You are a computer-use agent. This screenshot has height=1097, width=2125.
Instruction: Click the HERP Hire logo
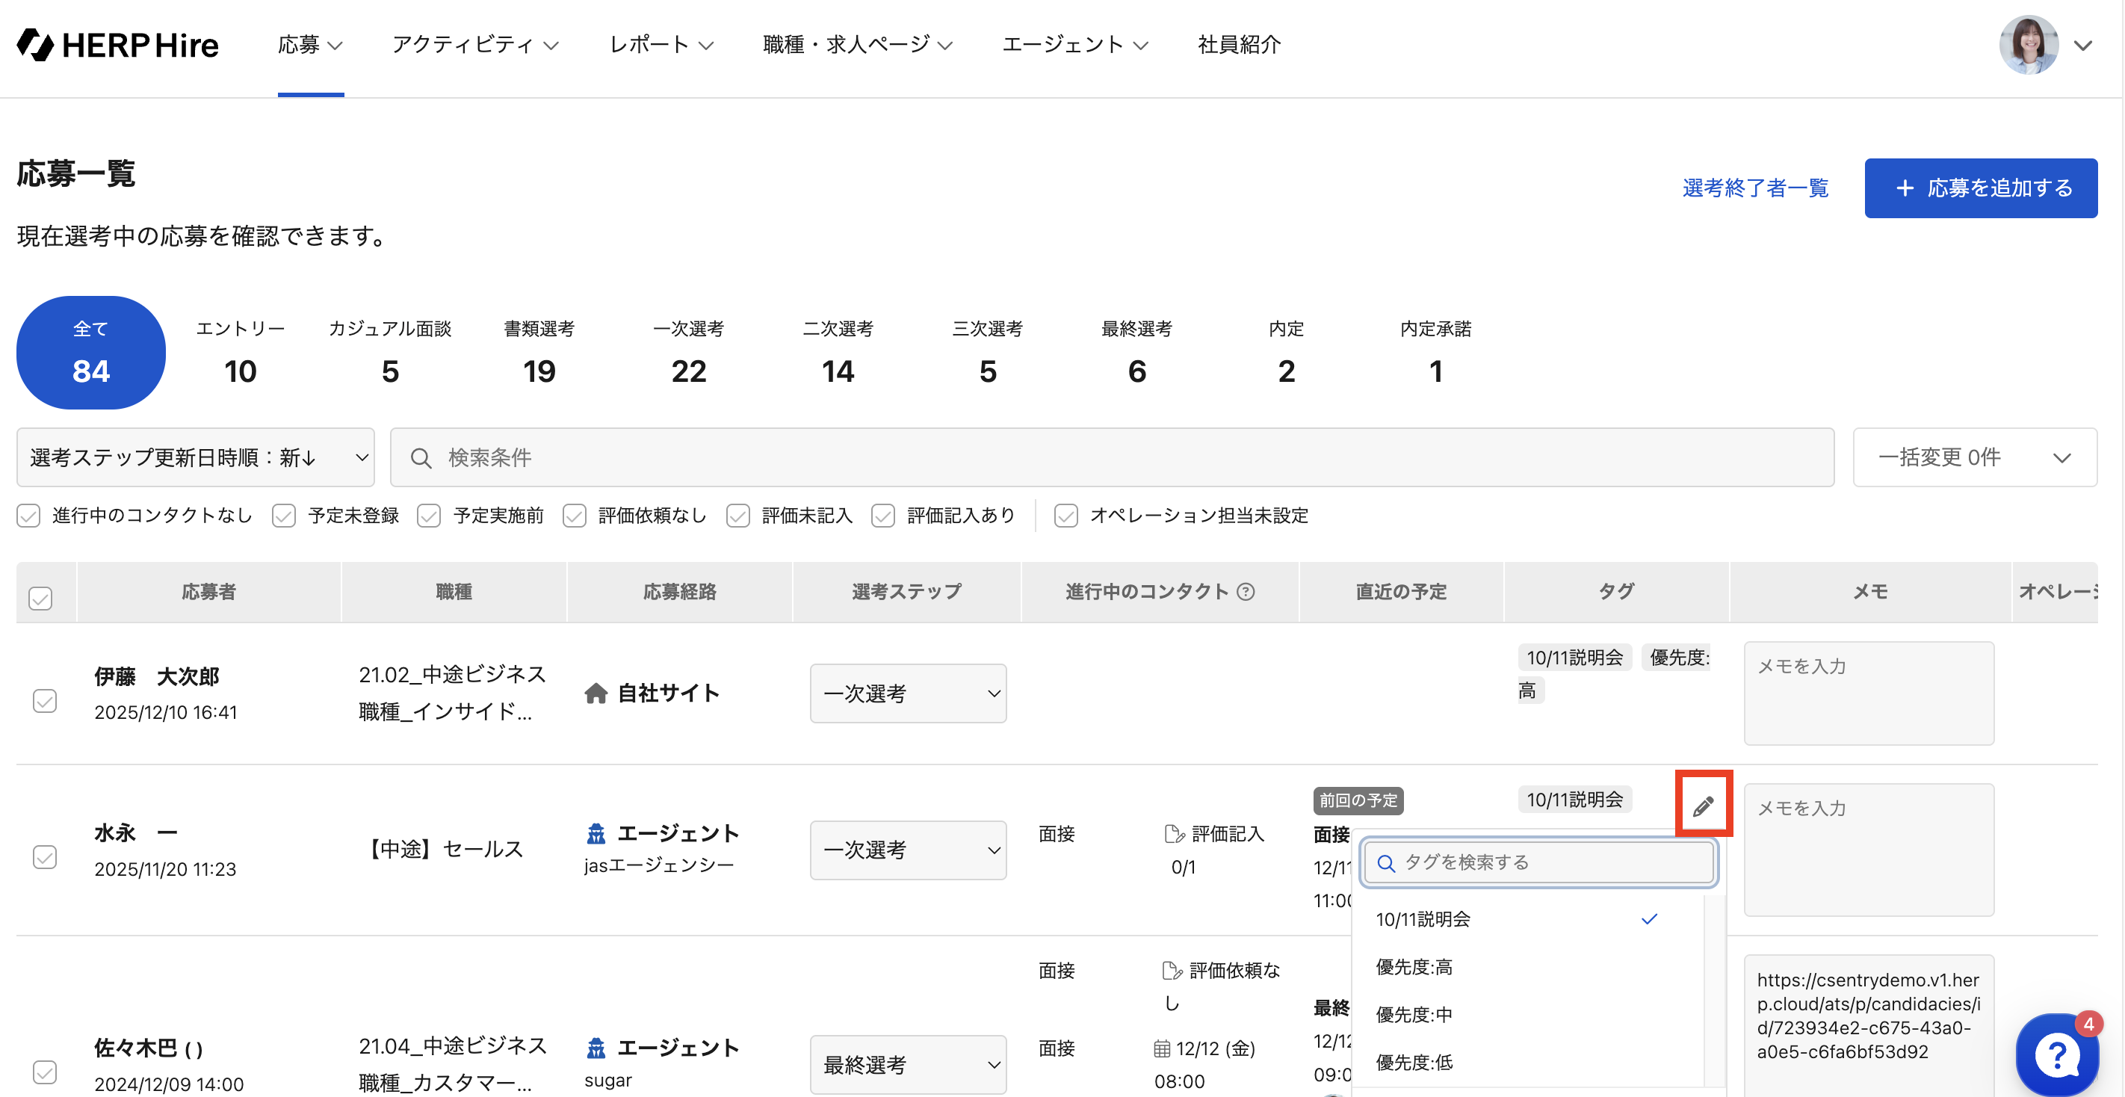[x=118, y=45]
